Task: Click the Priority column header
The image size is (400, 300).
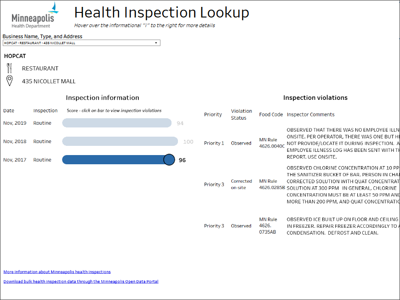Action: [213, 115]
